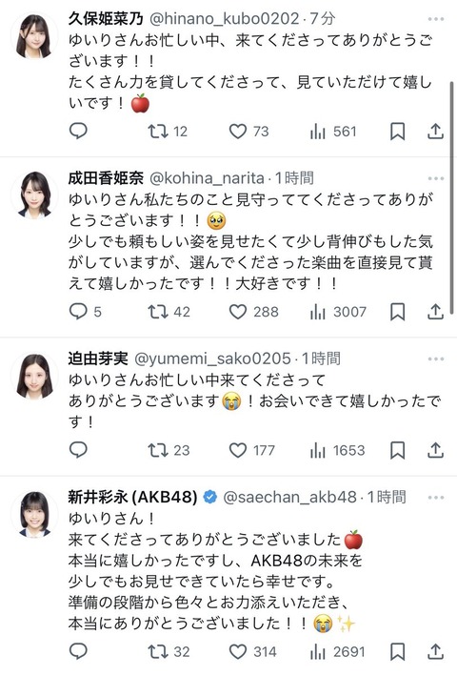
Task: Open @kohina_narita profile handle
Action: (x=207, y=177)
